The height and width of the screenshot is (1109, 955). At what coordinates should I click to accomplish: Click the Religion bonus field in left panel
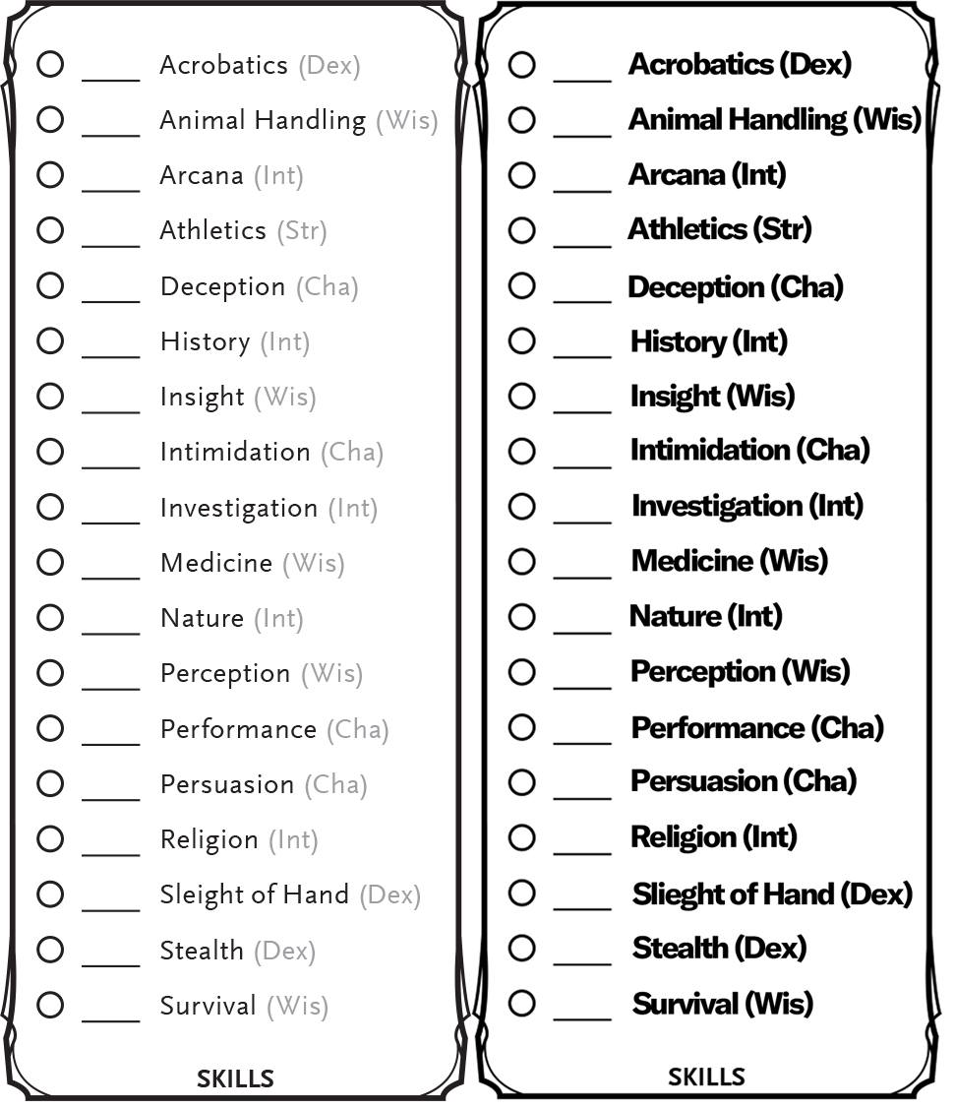point(111,846)
